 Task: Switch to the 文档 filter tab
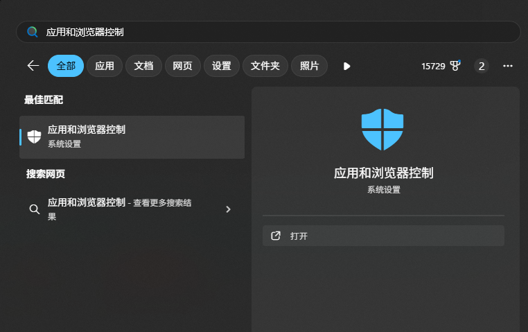coord(143,66)
